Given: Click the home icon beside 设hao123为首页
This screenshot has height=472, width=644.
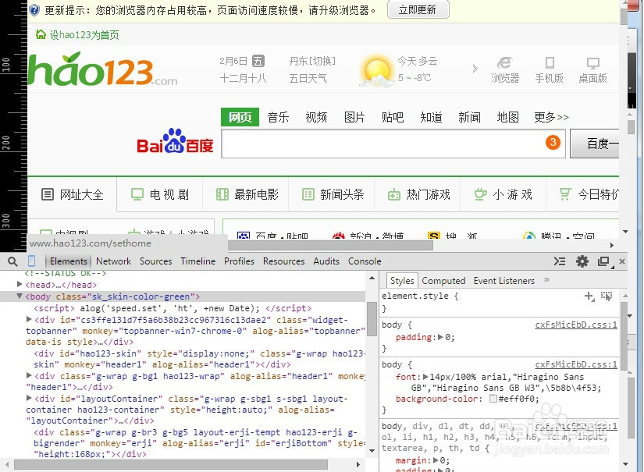Looking at the screenshot, I should coord(41,34).
